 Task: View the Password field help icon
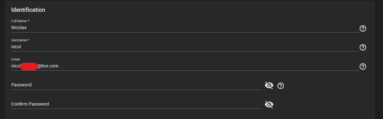tap(281, 86)
